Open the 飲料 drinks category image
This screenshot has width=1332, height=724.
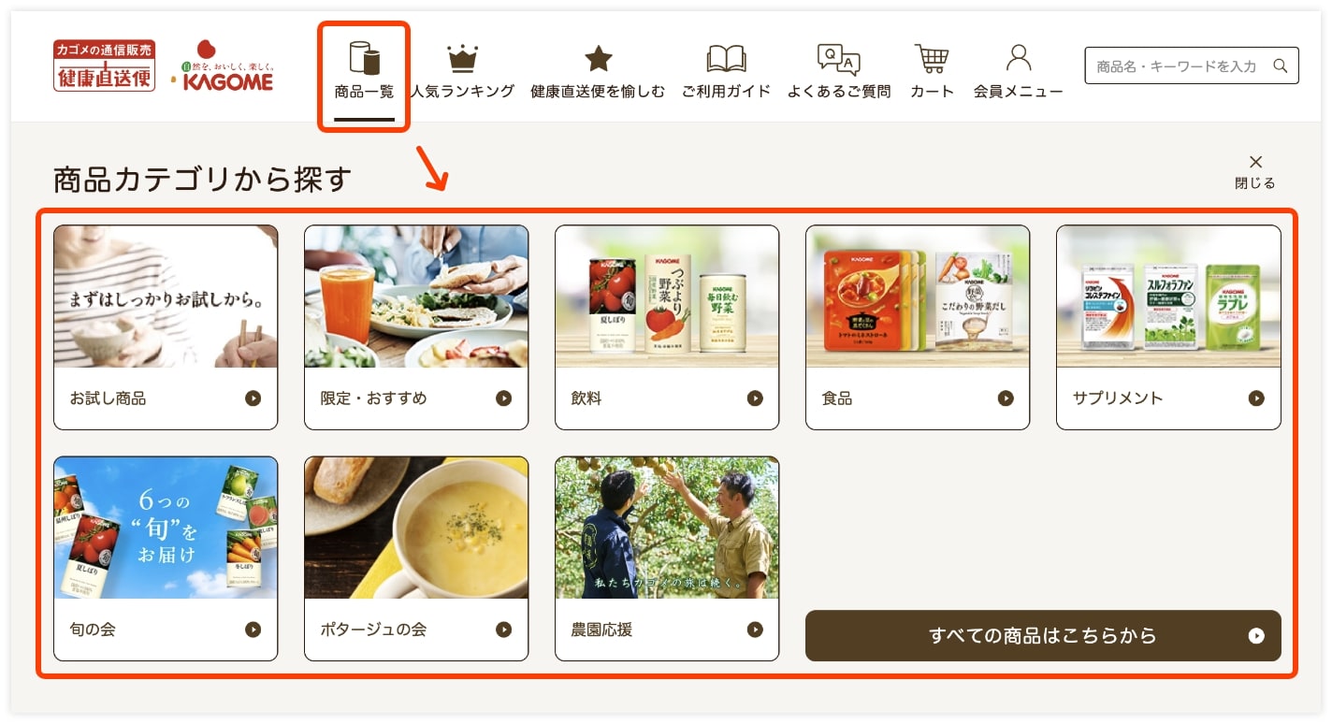coord(667,297)
